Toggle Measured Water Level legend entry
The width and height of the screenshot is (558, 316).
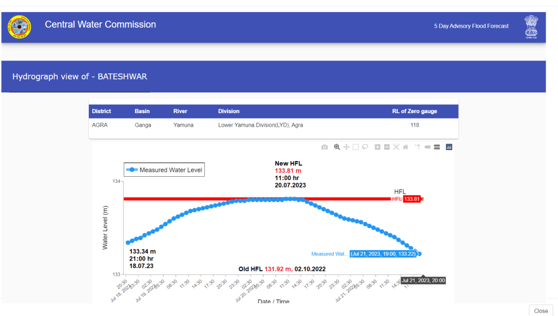(165, 170)
